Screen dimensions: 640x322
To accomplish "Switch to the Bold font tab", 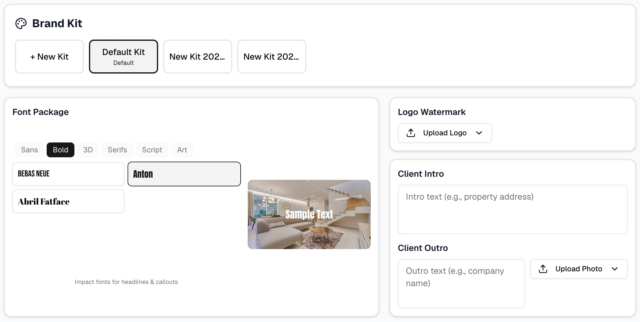I will tap(61, 150).
